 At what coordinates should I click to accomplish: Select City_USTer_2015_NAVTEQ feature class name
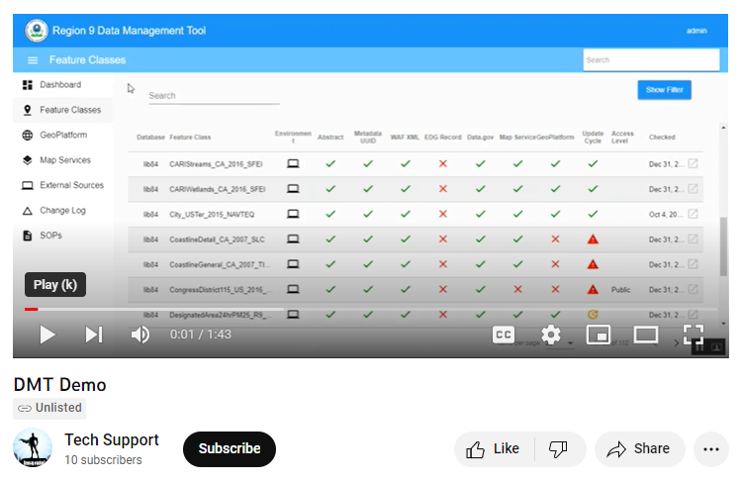point(212,215)
